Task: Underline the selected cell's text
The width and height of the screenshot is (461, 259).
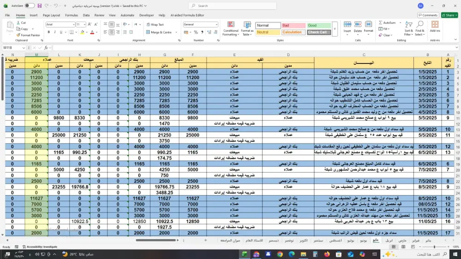Action: [x=61, y=32]
